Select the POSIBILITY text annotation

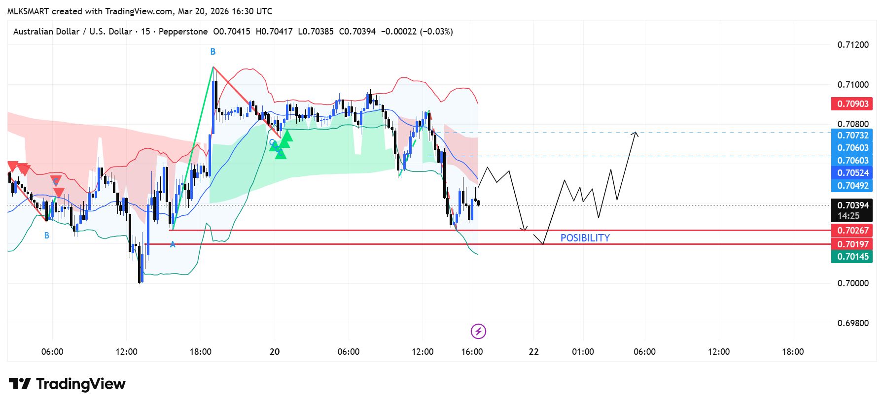click(585, 238)
